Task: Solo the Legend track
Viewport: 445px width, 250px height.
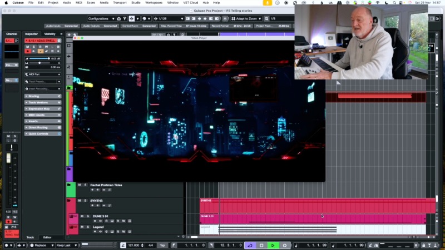Action: coord(88,227)
